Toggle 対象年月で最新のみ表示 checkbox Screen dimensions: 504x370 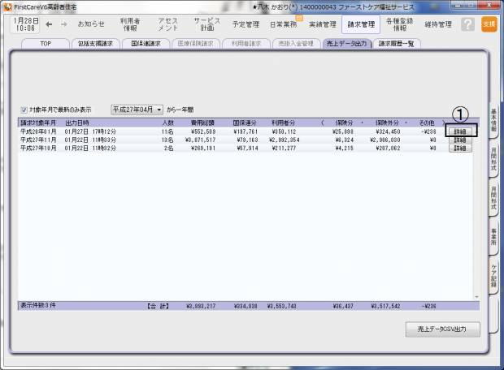(x=24, y=109)
